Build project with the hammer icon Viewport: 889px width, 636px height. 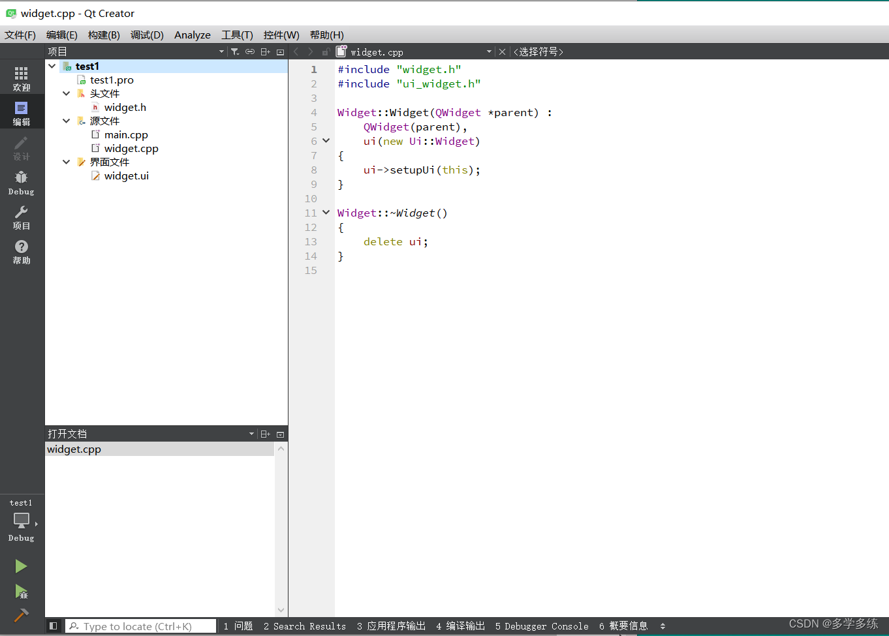[x=21, y=615]
